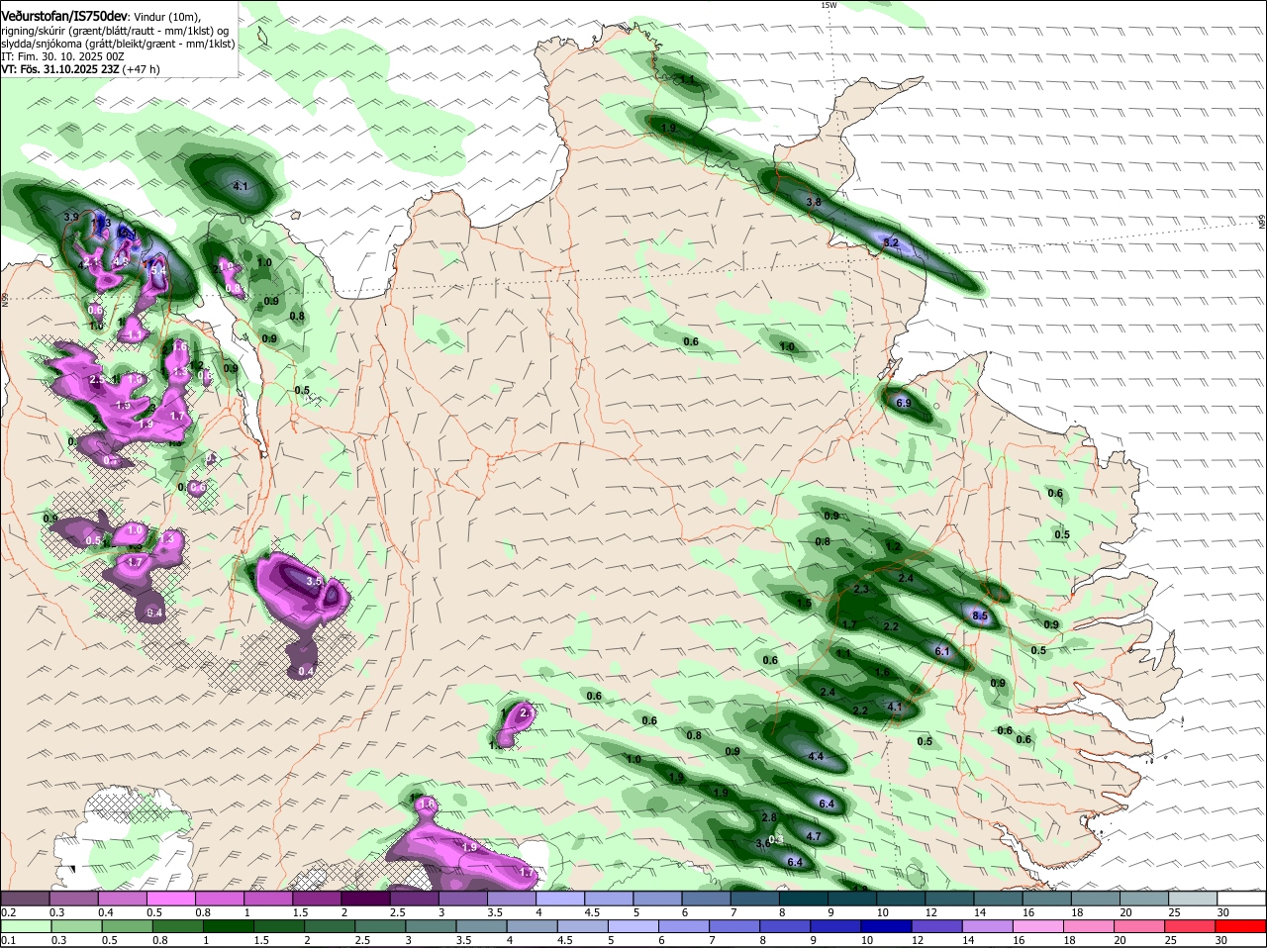Screen dimensions: 1267x948
Task: Click the 15W longitude label at top
Action: coord(828,5)
